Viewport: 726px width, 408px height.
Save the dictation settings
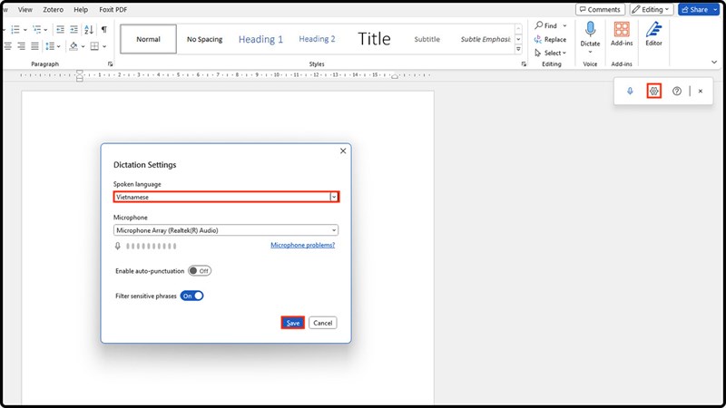pos(292,323)
